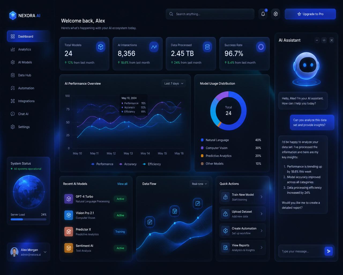Click Sentiment AI Active status badge

pos(120,248)
